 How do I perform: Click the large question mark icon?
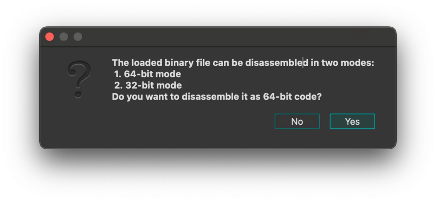(x=79, y=79)
